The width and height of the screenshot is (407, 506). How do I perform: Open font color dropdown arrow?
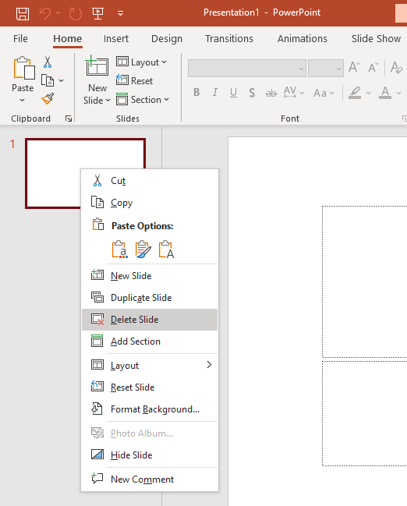coord(399,94)
